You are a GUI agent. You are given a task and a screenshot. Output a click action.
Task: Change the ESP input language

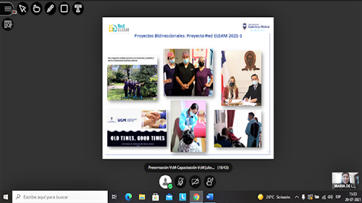(338, 197)
